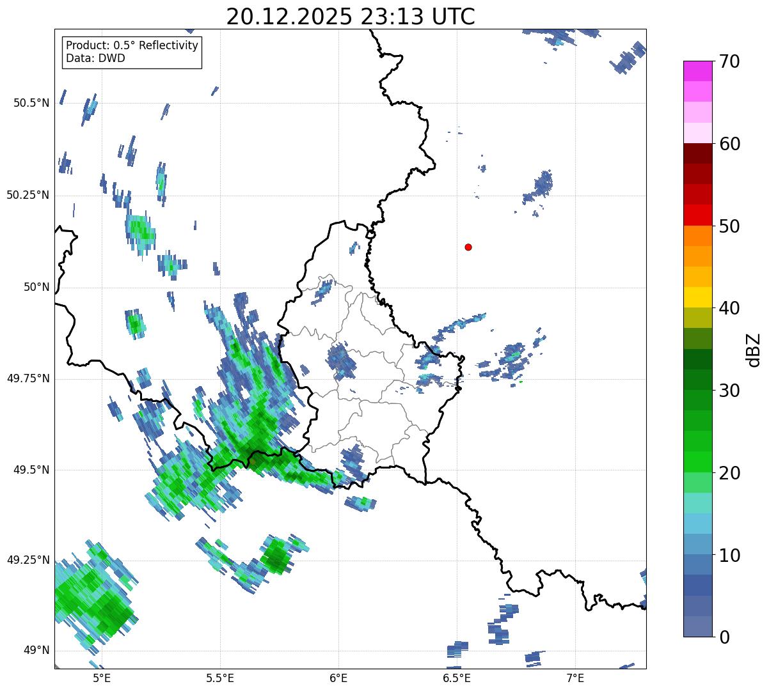Click the '50.5°N' latitude label

coord(31,103)
